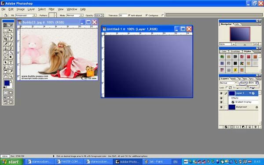Open the layer blend mode Normal dropdown

(229, 83)
